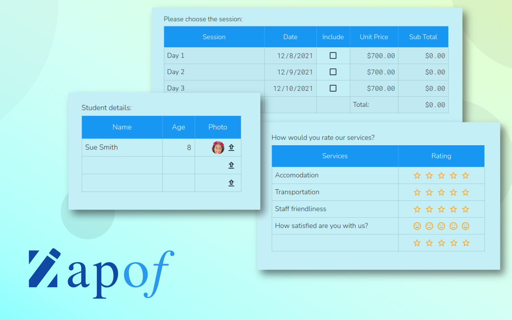Screen dimensions: 512x320
Task: Select the neutral face for satisfaction
Action: coord(441,226)
